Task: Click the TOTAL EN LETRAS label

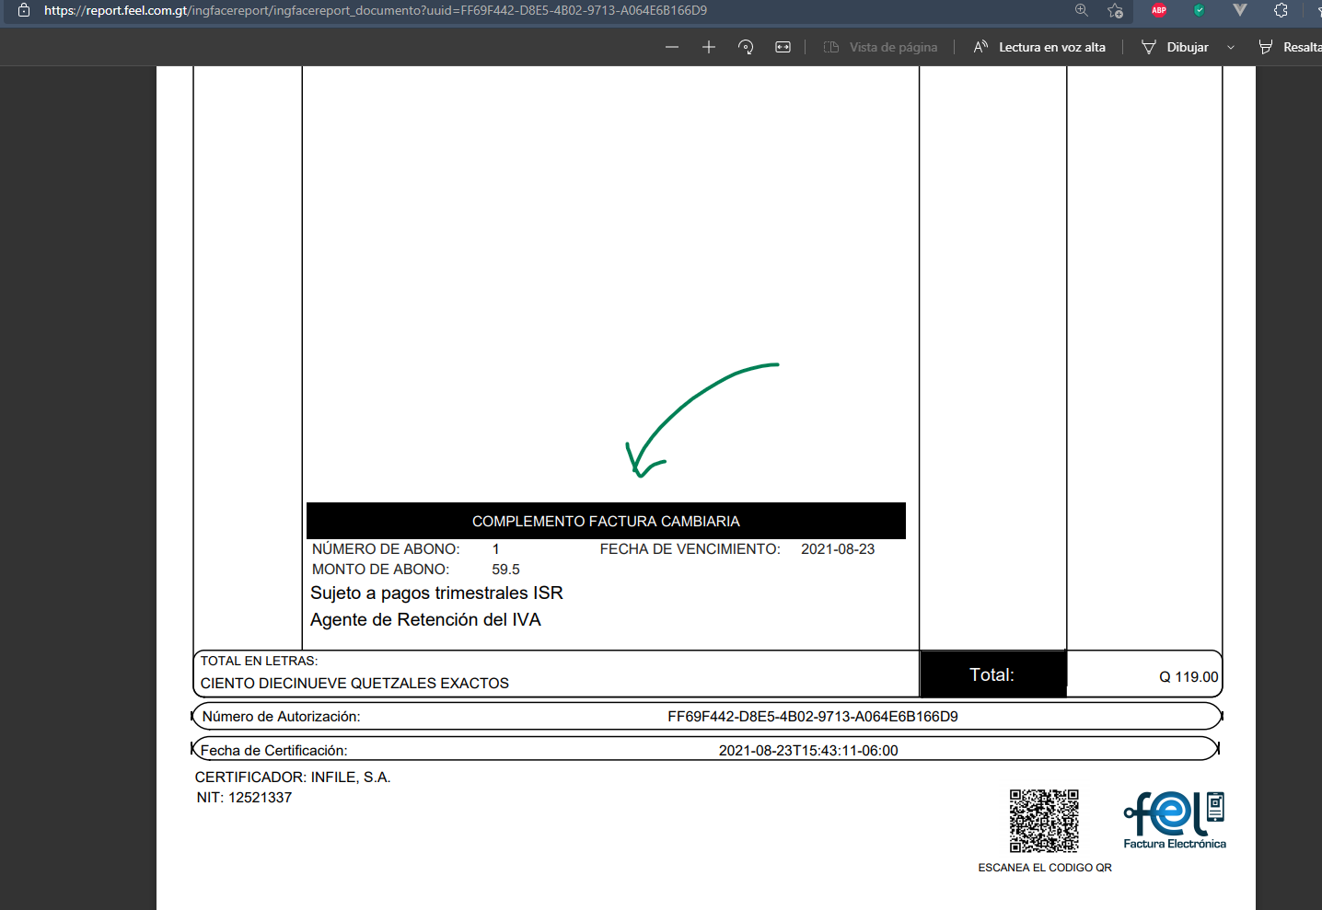Action: 260,661
